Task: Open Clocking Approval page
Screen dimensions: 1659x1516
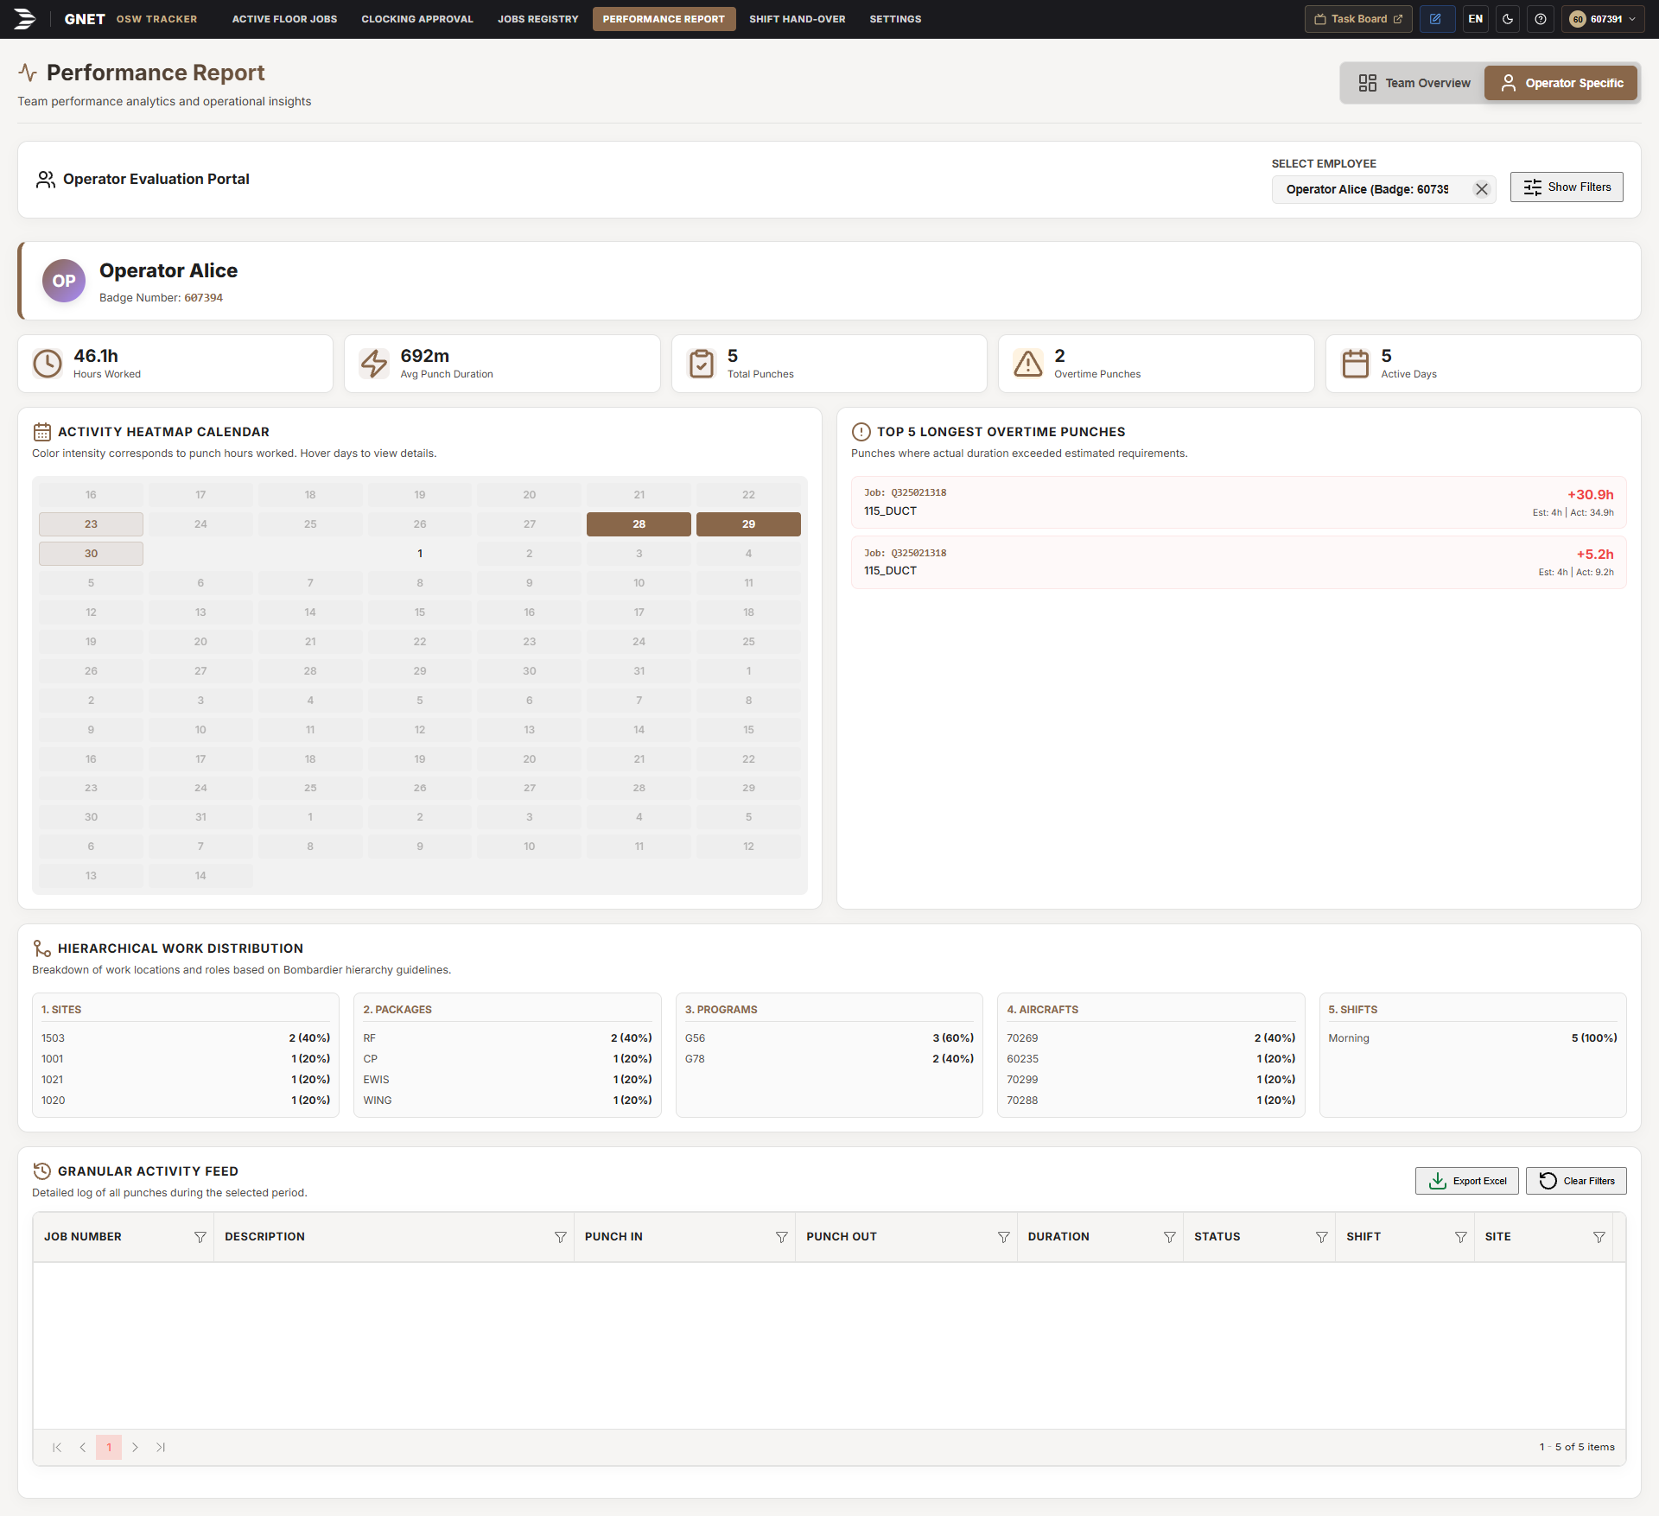Action: 417,19
